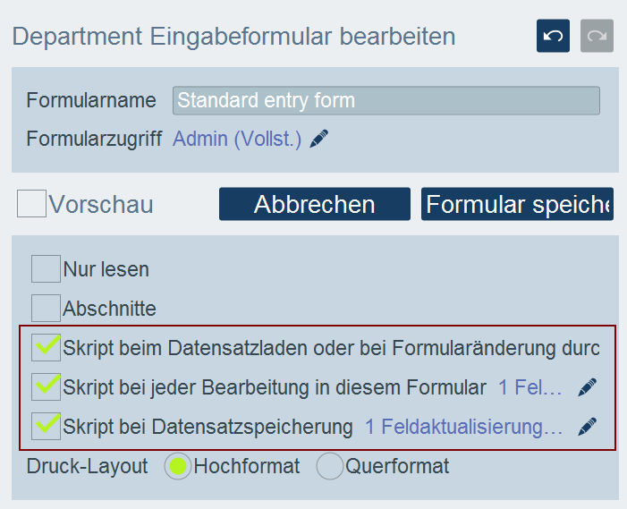Edit script for every form edit via pencil

(587, 387)
